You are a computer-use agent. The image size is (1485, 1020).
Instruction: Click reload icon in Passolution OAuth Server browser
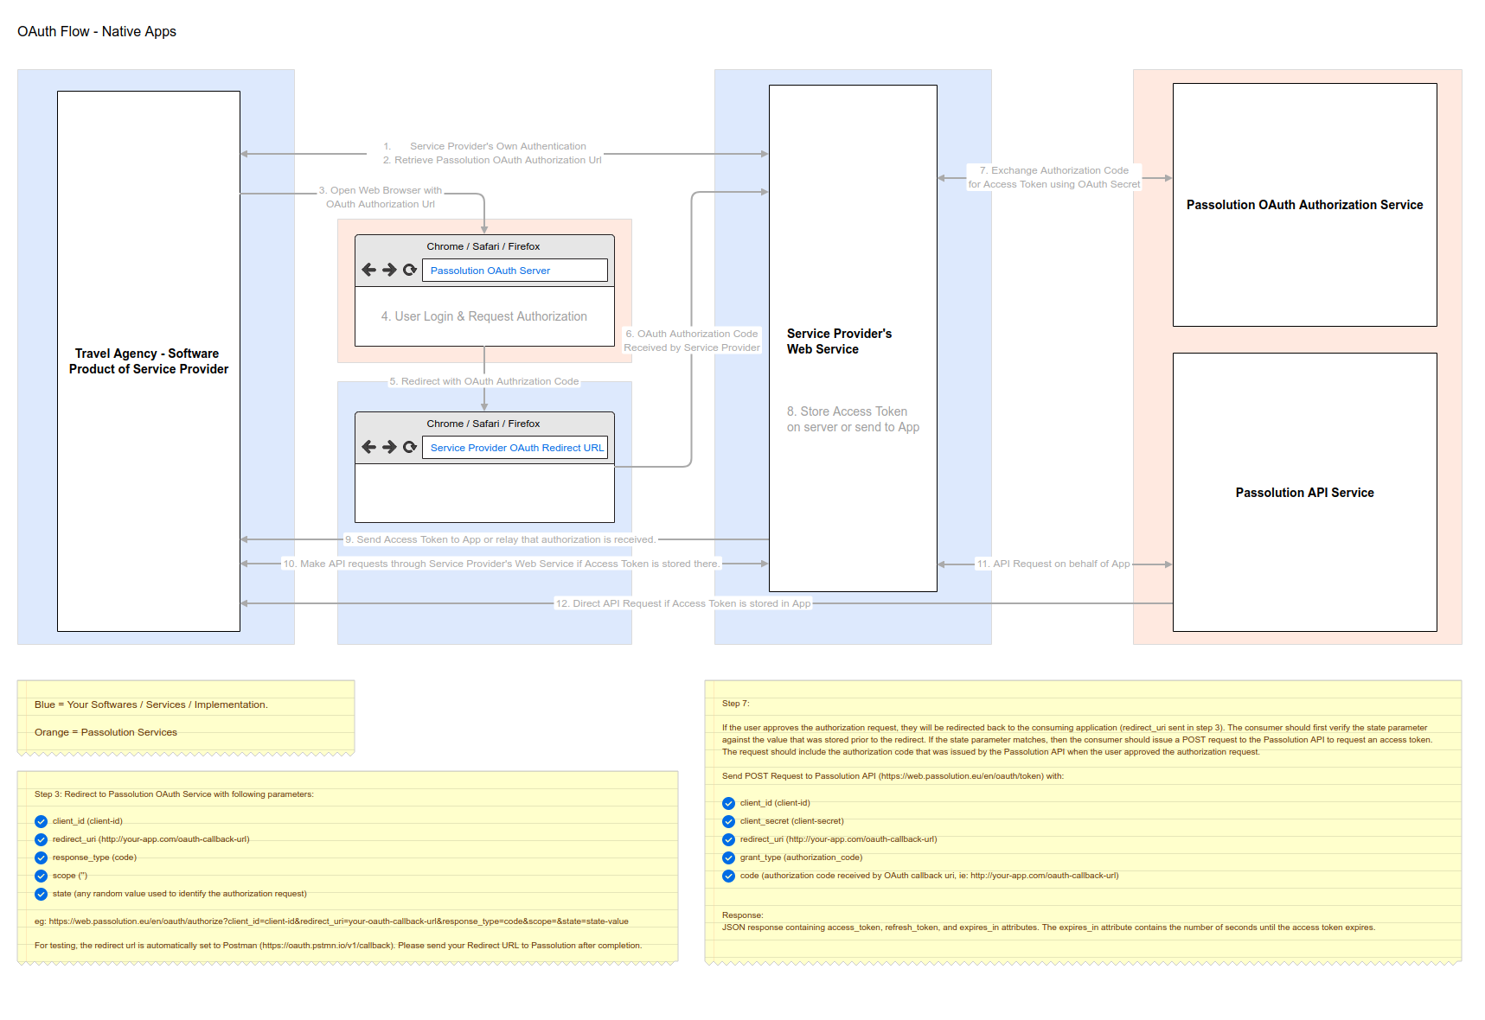(x=410, y=270)
